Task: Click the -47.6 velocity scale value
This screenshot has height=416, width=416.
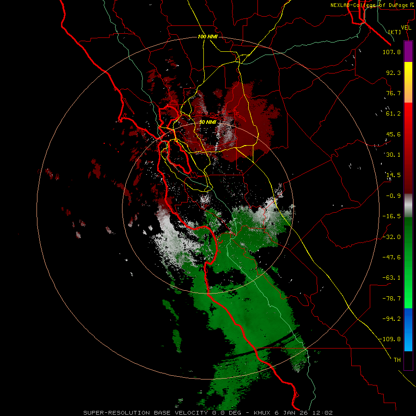Action: click(x=392, y=257)
